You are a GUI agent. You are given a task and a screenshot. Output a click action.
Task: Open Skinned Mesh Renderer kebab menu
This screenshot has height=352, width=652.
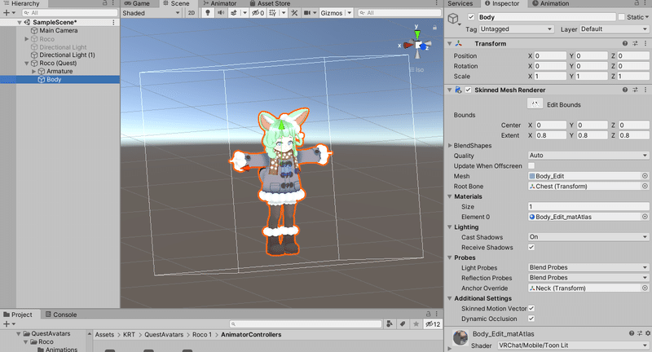(x=645, y=90)
